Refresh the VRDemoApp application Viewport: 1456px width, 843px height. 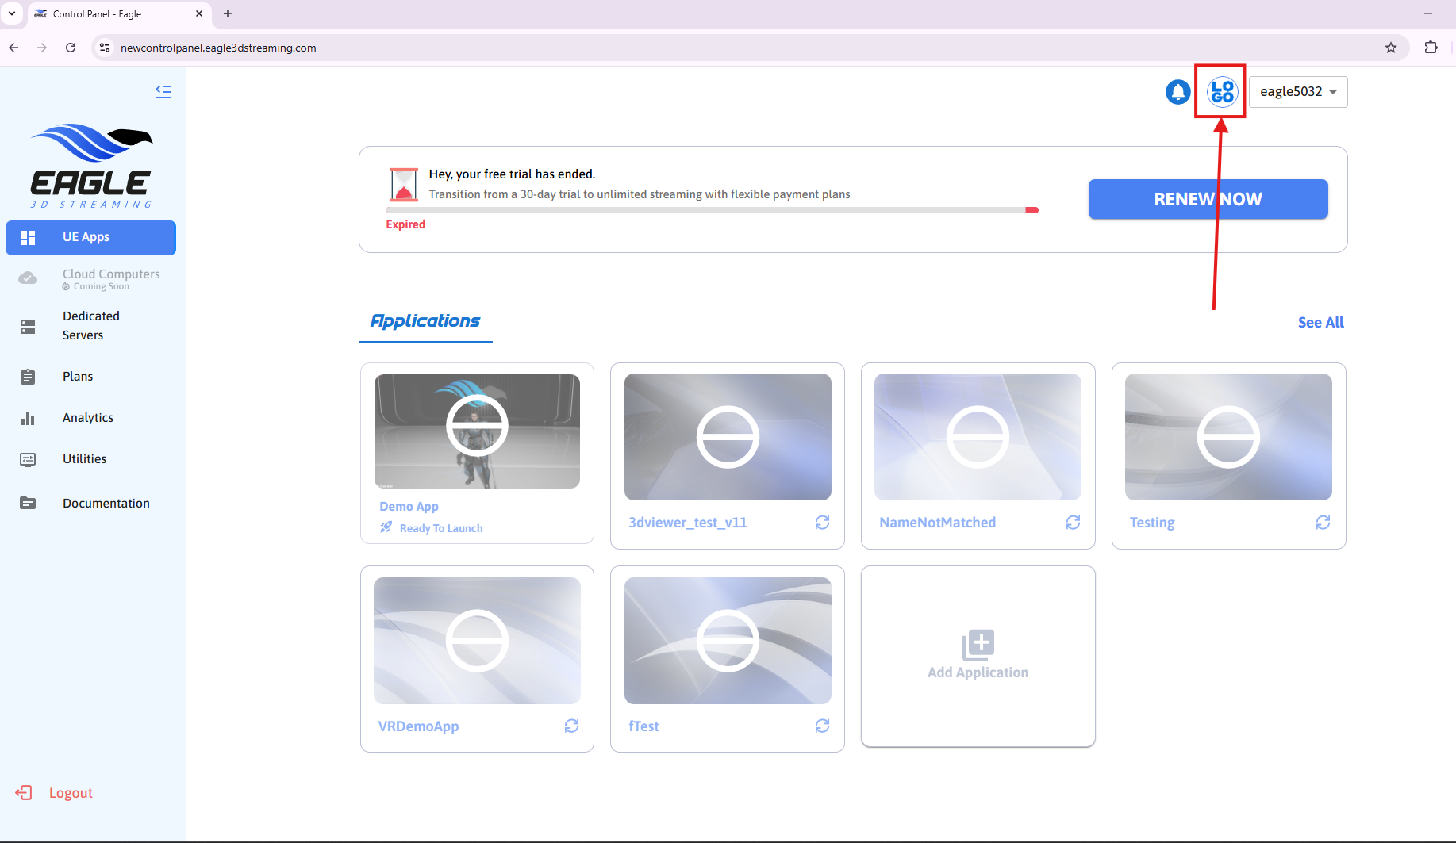pyautogui.click(x=571, y=726)
